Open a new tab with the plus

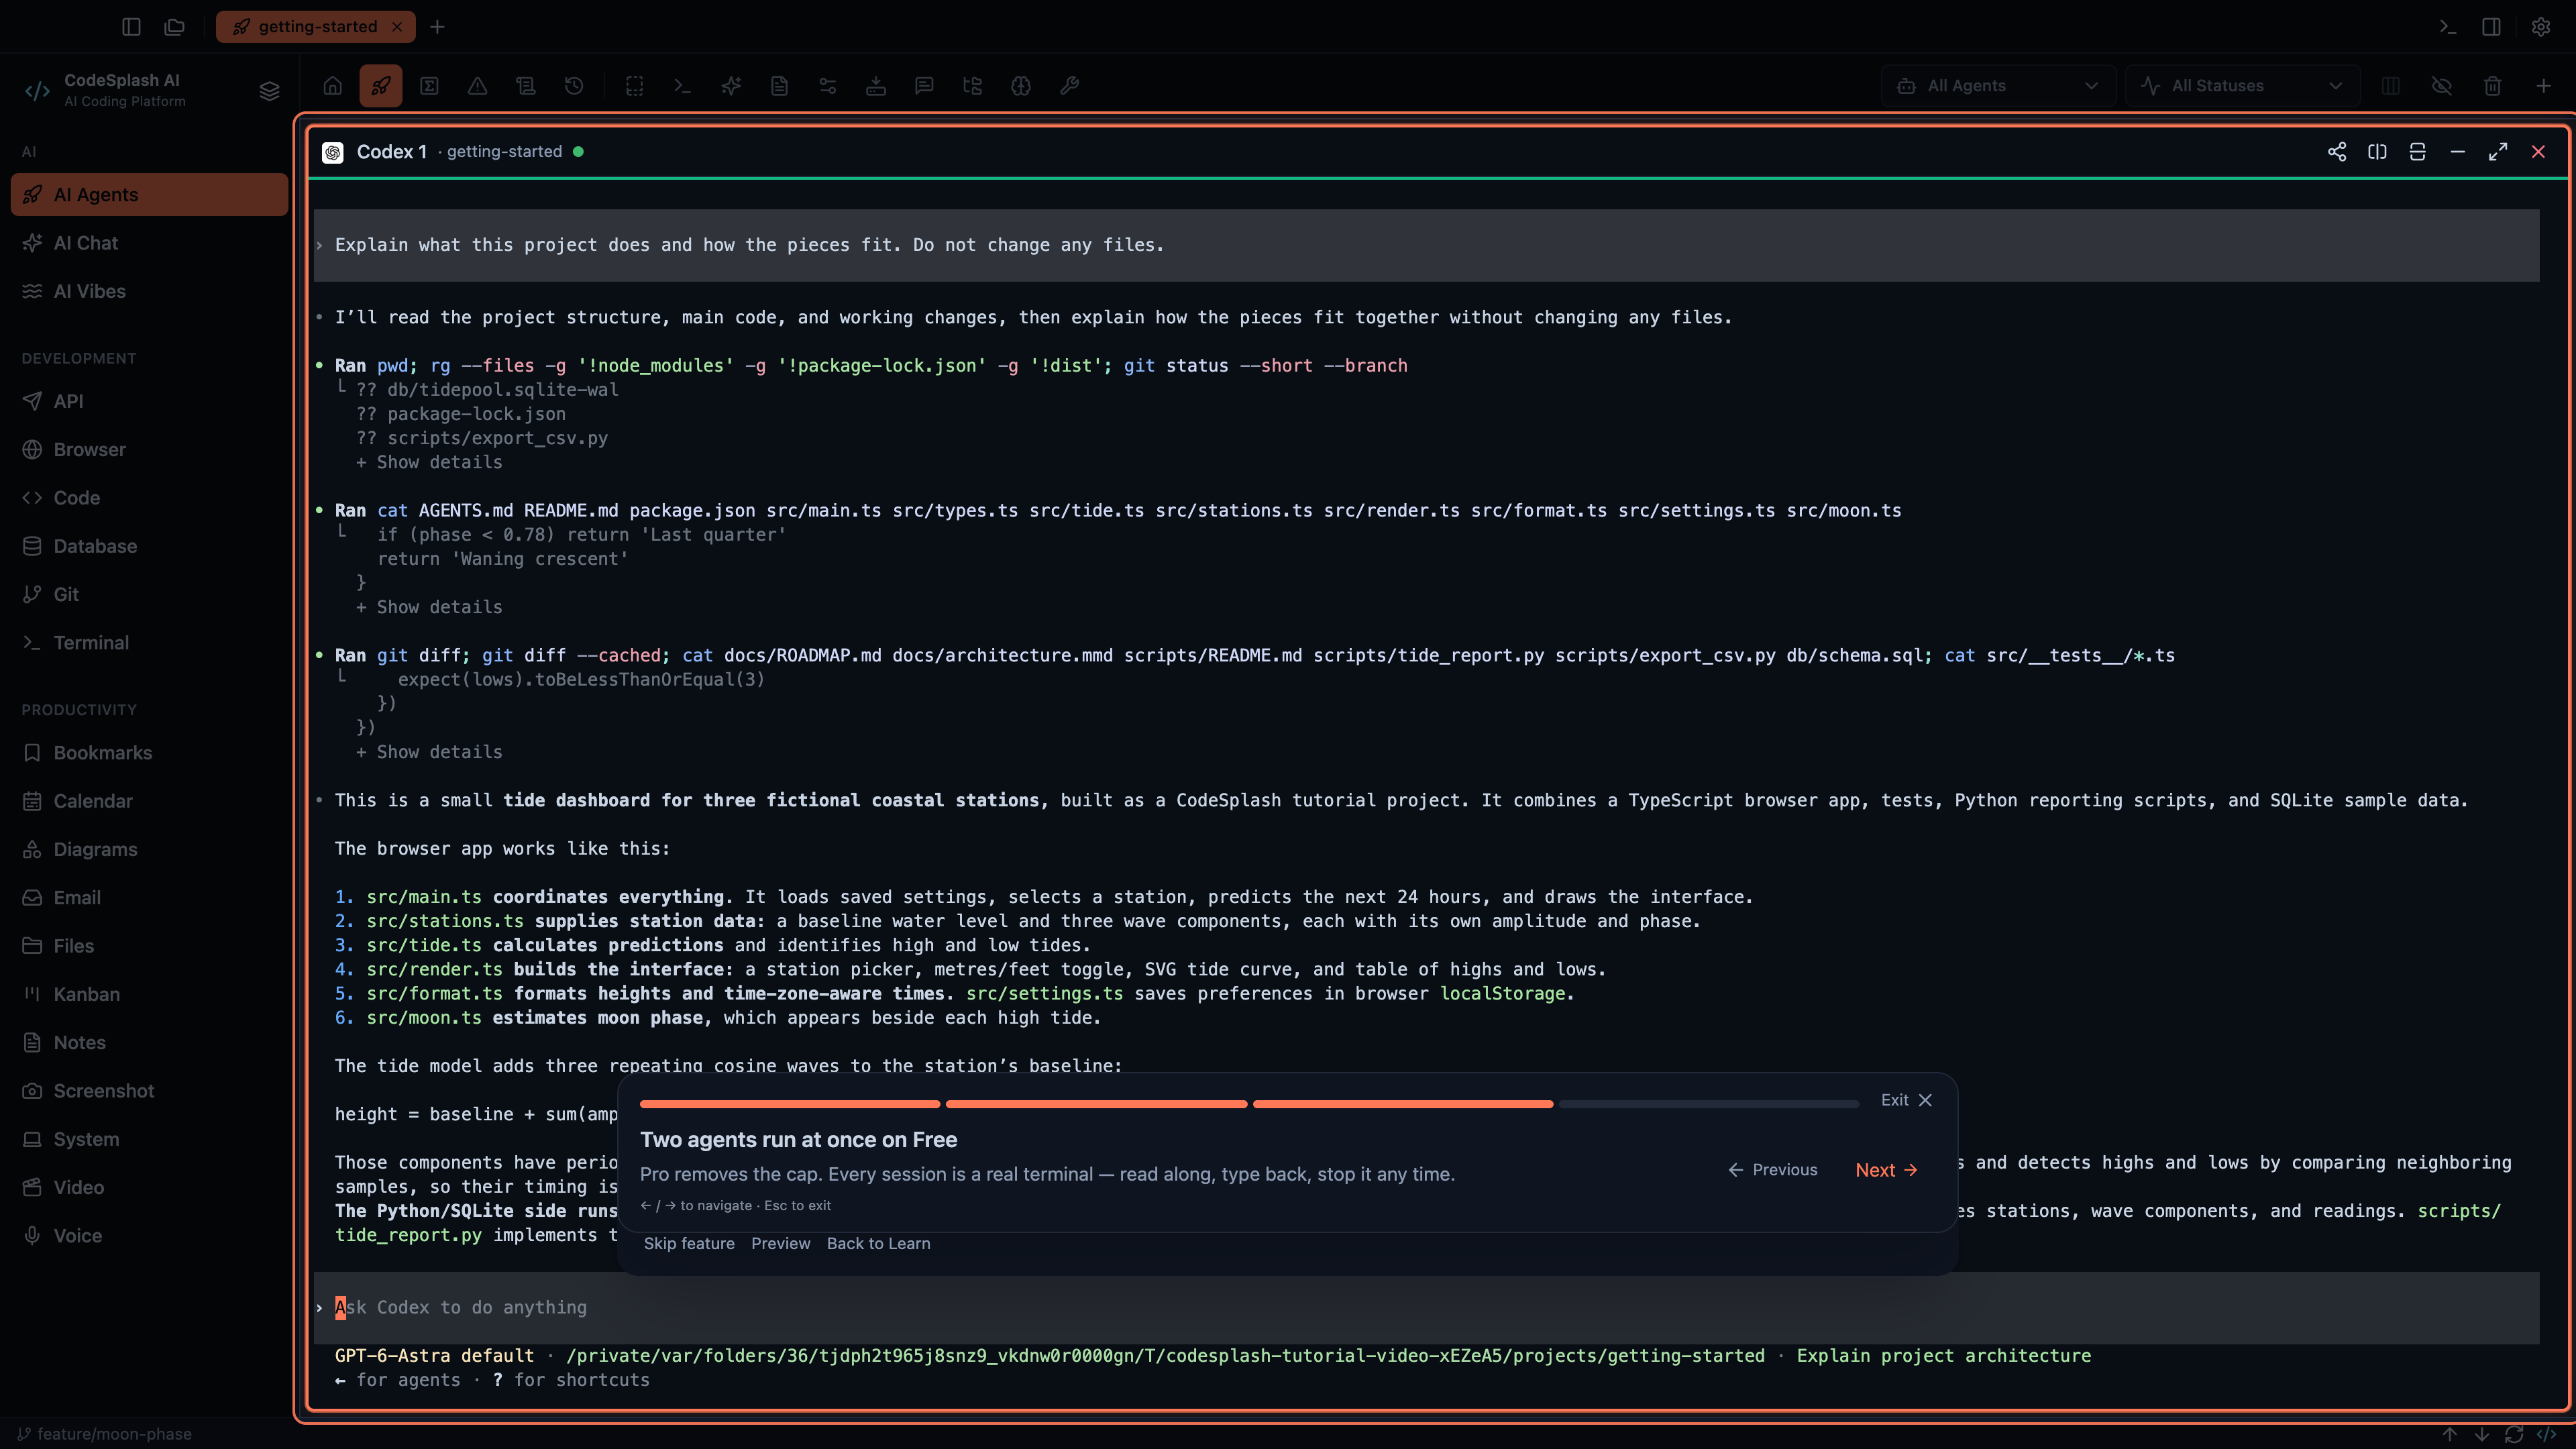click(x=437, y=27)
